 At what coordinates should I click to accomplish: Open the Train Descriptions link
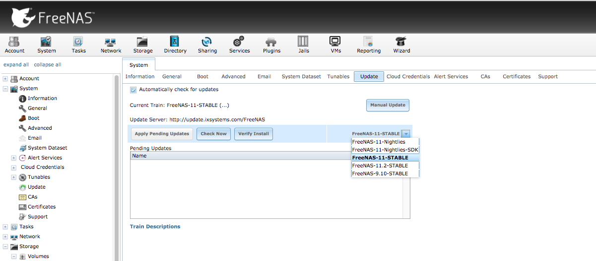[x=155, y=226]
